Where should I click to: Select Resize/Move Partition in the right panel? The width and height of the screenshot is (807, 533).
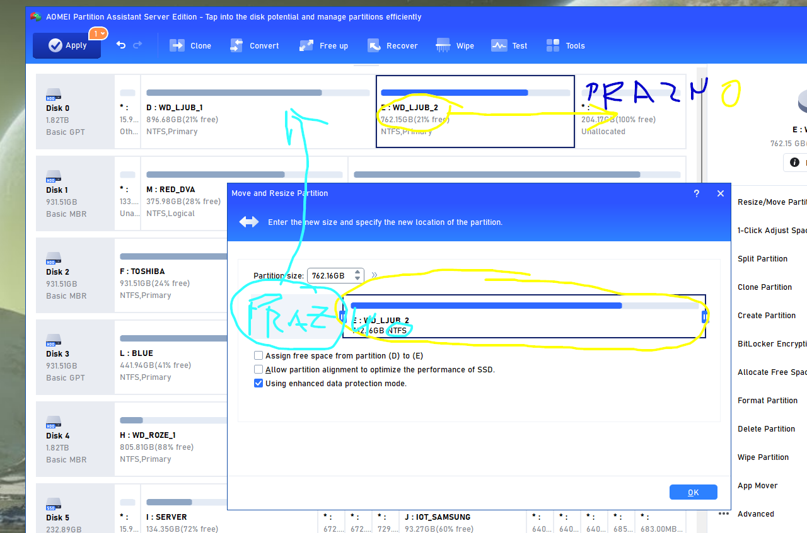point(772,202)
